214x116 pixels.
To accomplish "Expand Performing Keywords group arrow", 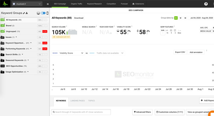I will [x=31, y=49].
